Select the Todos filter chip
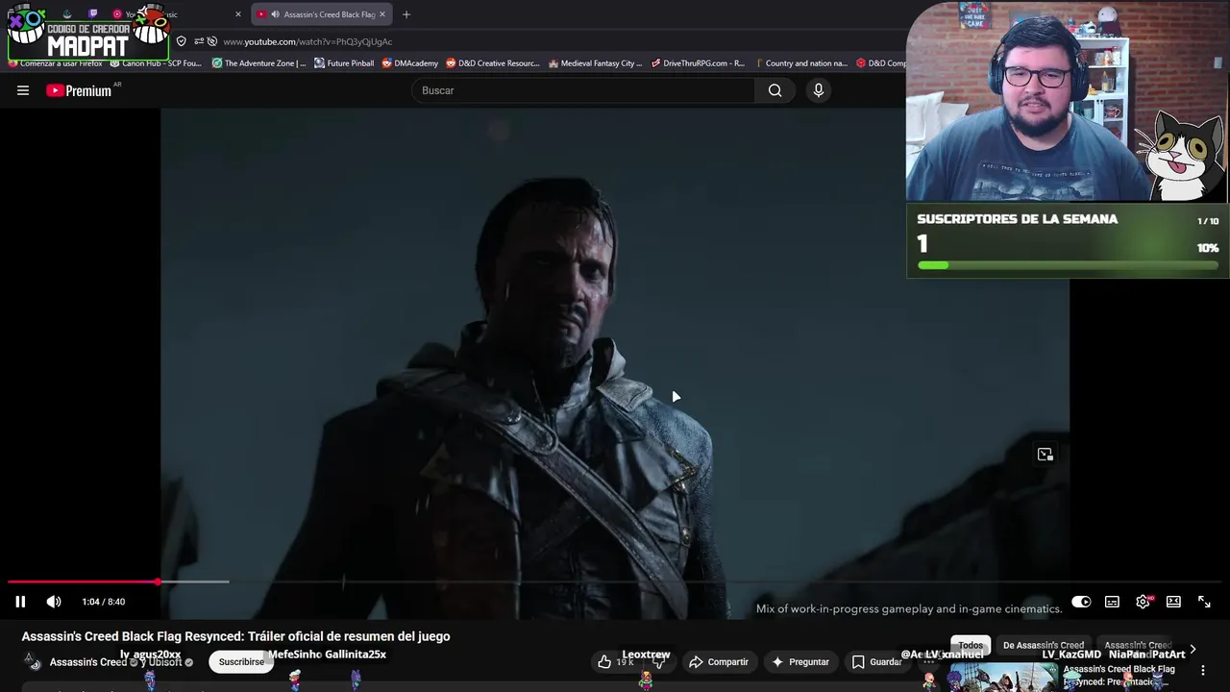This screenshot has width=1230, height=692. [x=971, y=645]
